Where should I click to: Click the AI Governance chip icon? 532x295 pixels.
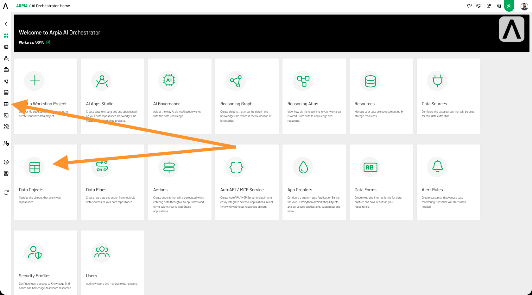(x=169, y=81)
